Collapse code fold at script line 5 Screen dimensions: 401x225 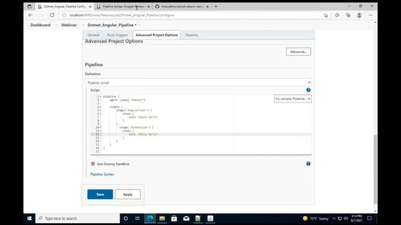click(x=100, y=110)
